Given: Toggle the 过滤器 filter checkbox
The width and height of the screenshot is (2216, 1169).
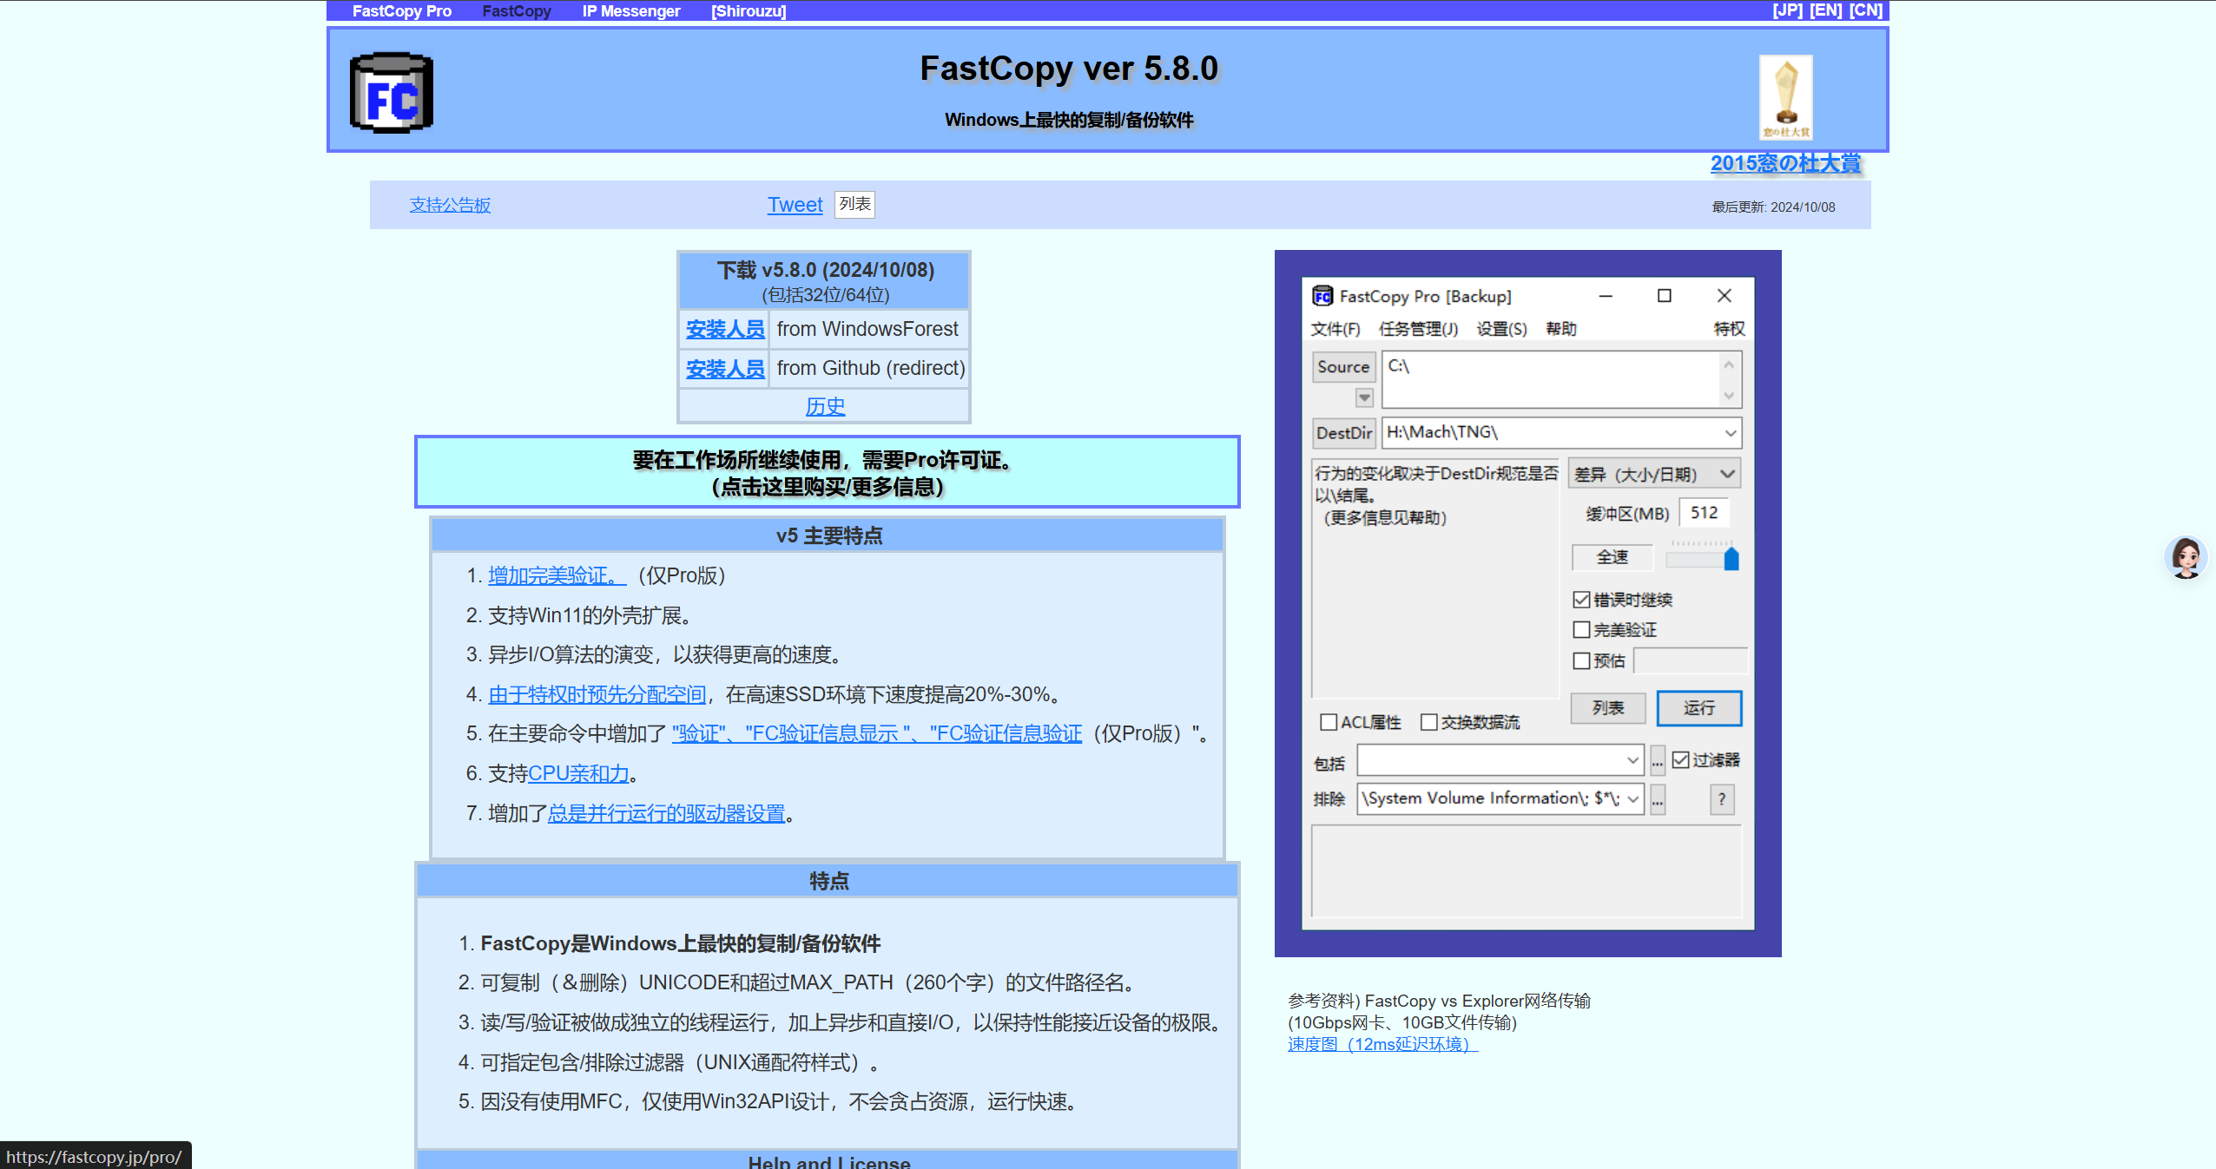Looking at the screenshot, I should (1681, 760).
